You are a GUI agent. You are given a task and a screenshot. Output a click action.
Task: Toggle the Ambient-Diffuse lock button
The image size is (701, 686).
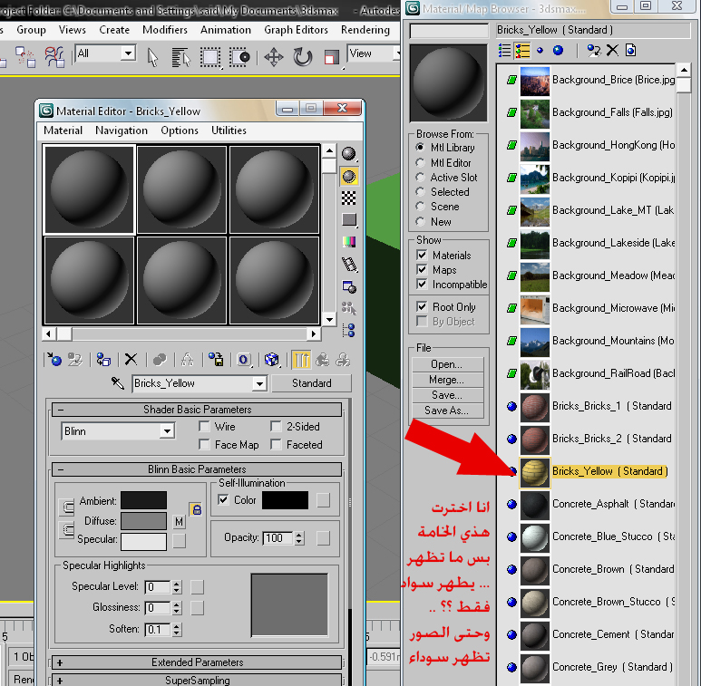coord(196,509)
